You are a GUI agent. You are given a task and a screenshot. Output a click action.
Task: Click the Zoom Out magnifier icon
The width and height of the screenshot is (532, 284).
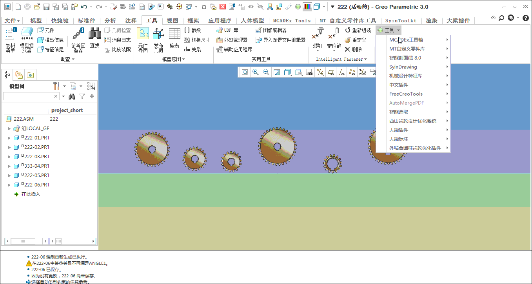point(266,72)
